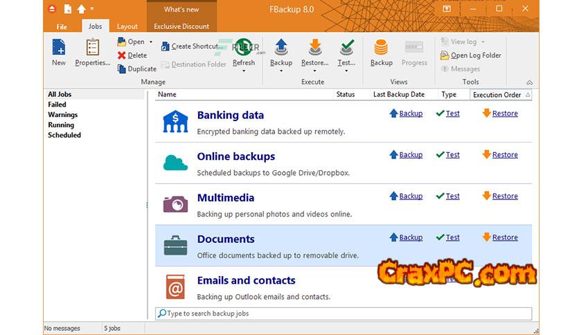Click the New backup job icon
The width and height of the screenshot is (579, 335).
pos(59,48)
